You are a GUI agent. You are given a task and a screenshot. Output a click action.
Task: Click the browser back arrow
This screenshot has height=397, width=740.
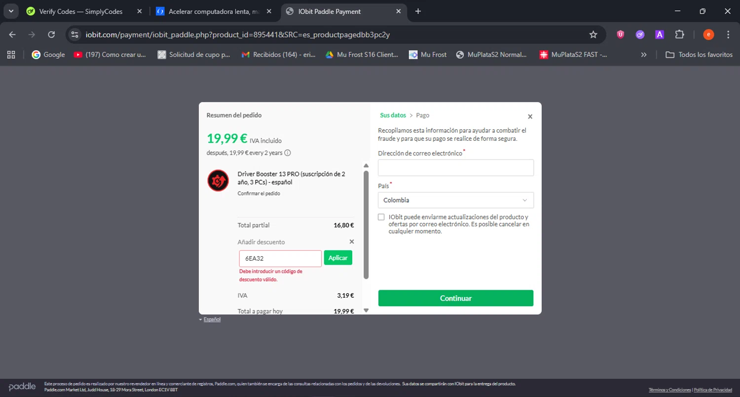click(13, 35)
